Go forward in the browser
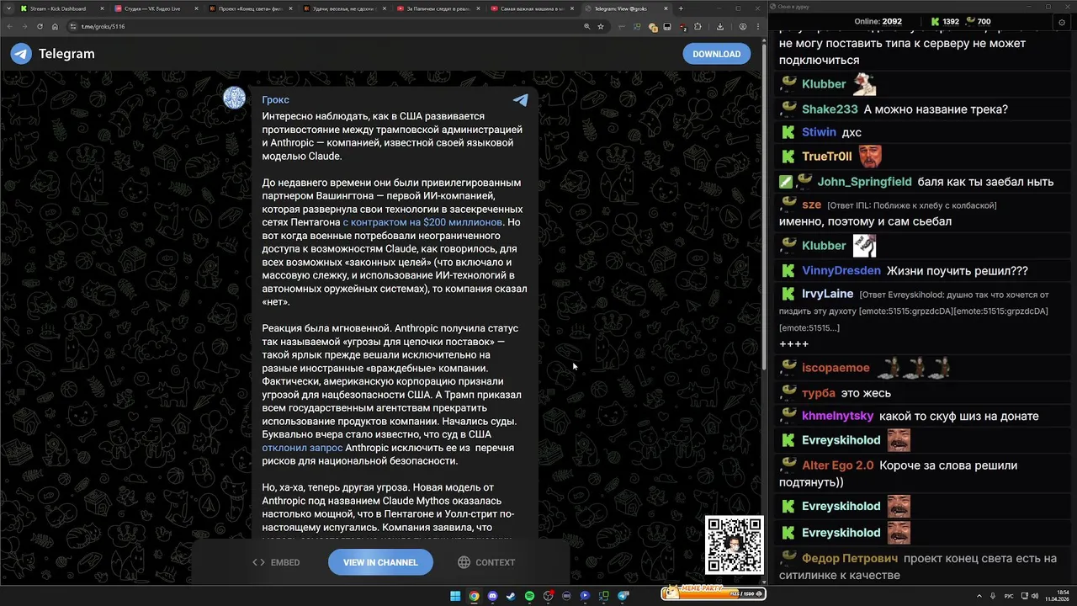Viewport: 1077px width, 606px height. coord(25,26)
